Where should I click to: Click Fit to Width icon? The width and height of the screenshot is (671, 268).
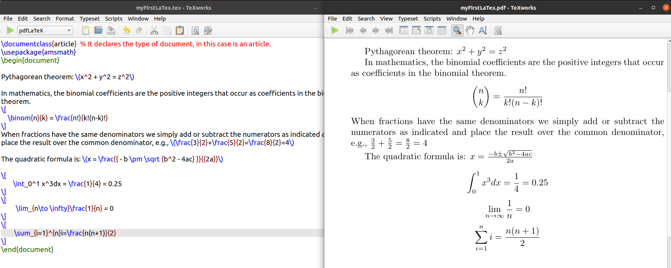point(416,31)
